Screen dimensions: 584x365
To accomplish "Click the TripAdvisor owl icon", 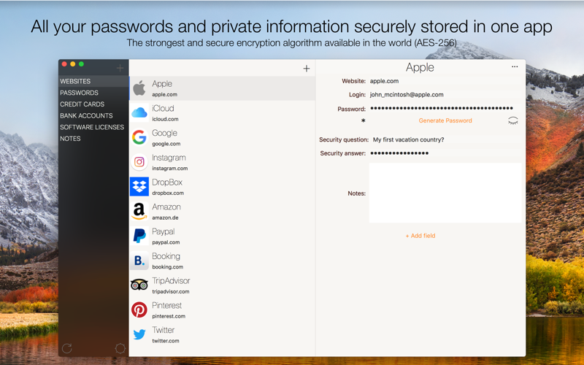I will (x=139, y=285).
